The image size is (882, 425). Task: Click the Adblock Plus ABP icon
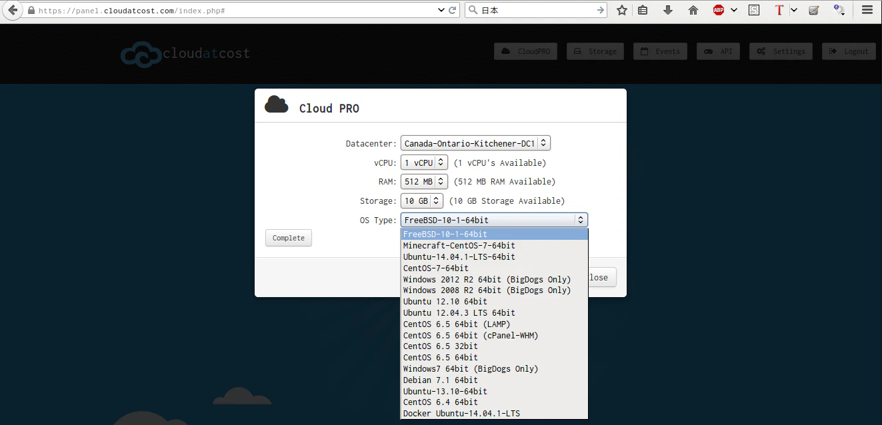click(719, 11)
